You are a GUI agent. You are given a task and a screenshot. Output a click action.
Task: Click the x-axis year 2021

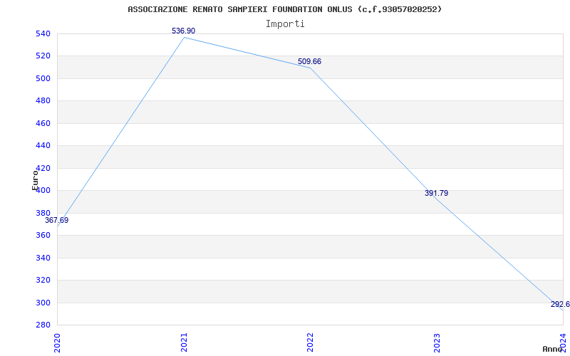tap(184, 342)
